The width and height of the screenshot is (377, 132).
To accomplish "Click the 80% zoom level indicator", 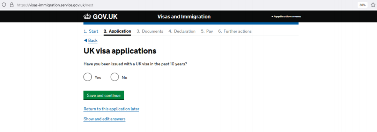I will pos(363,5).
